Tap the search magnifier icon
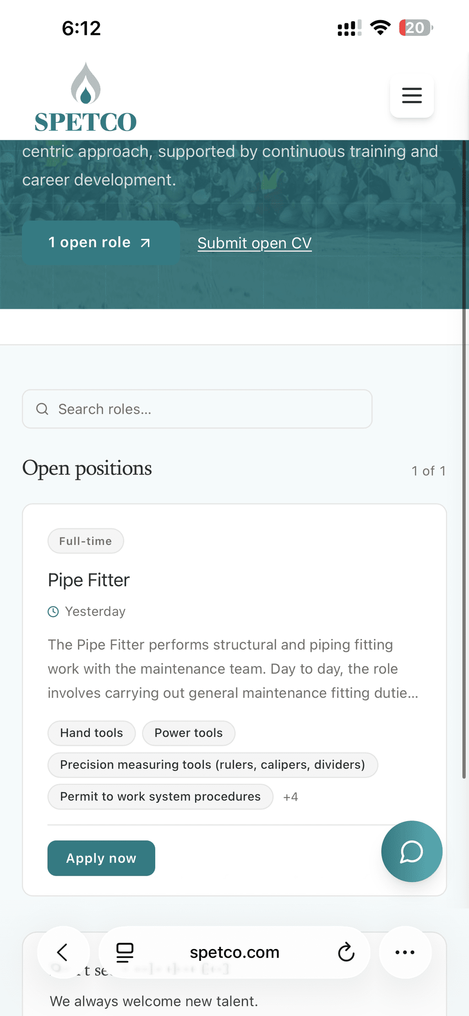This screenshot has height=1016, width=469. coord(42,409)
